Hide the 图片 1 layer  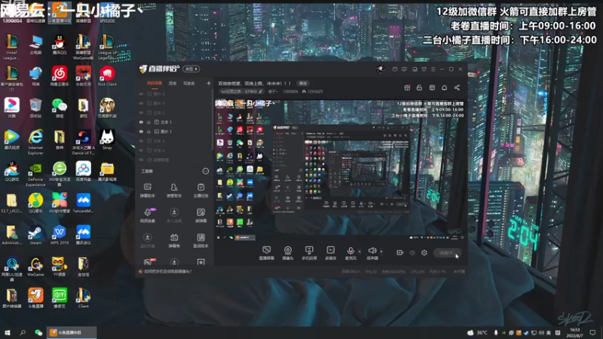(141, 131)
